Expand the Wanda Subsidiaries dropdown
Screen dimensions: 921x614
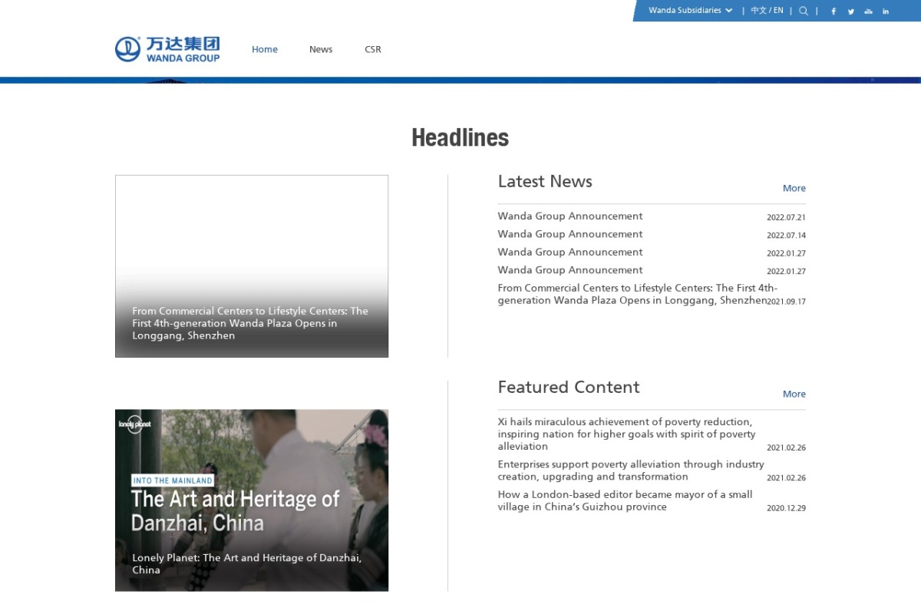click(x=691, y=11)
